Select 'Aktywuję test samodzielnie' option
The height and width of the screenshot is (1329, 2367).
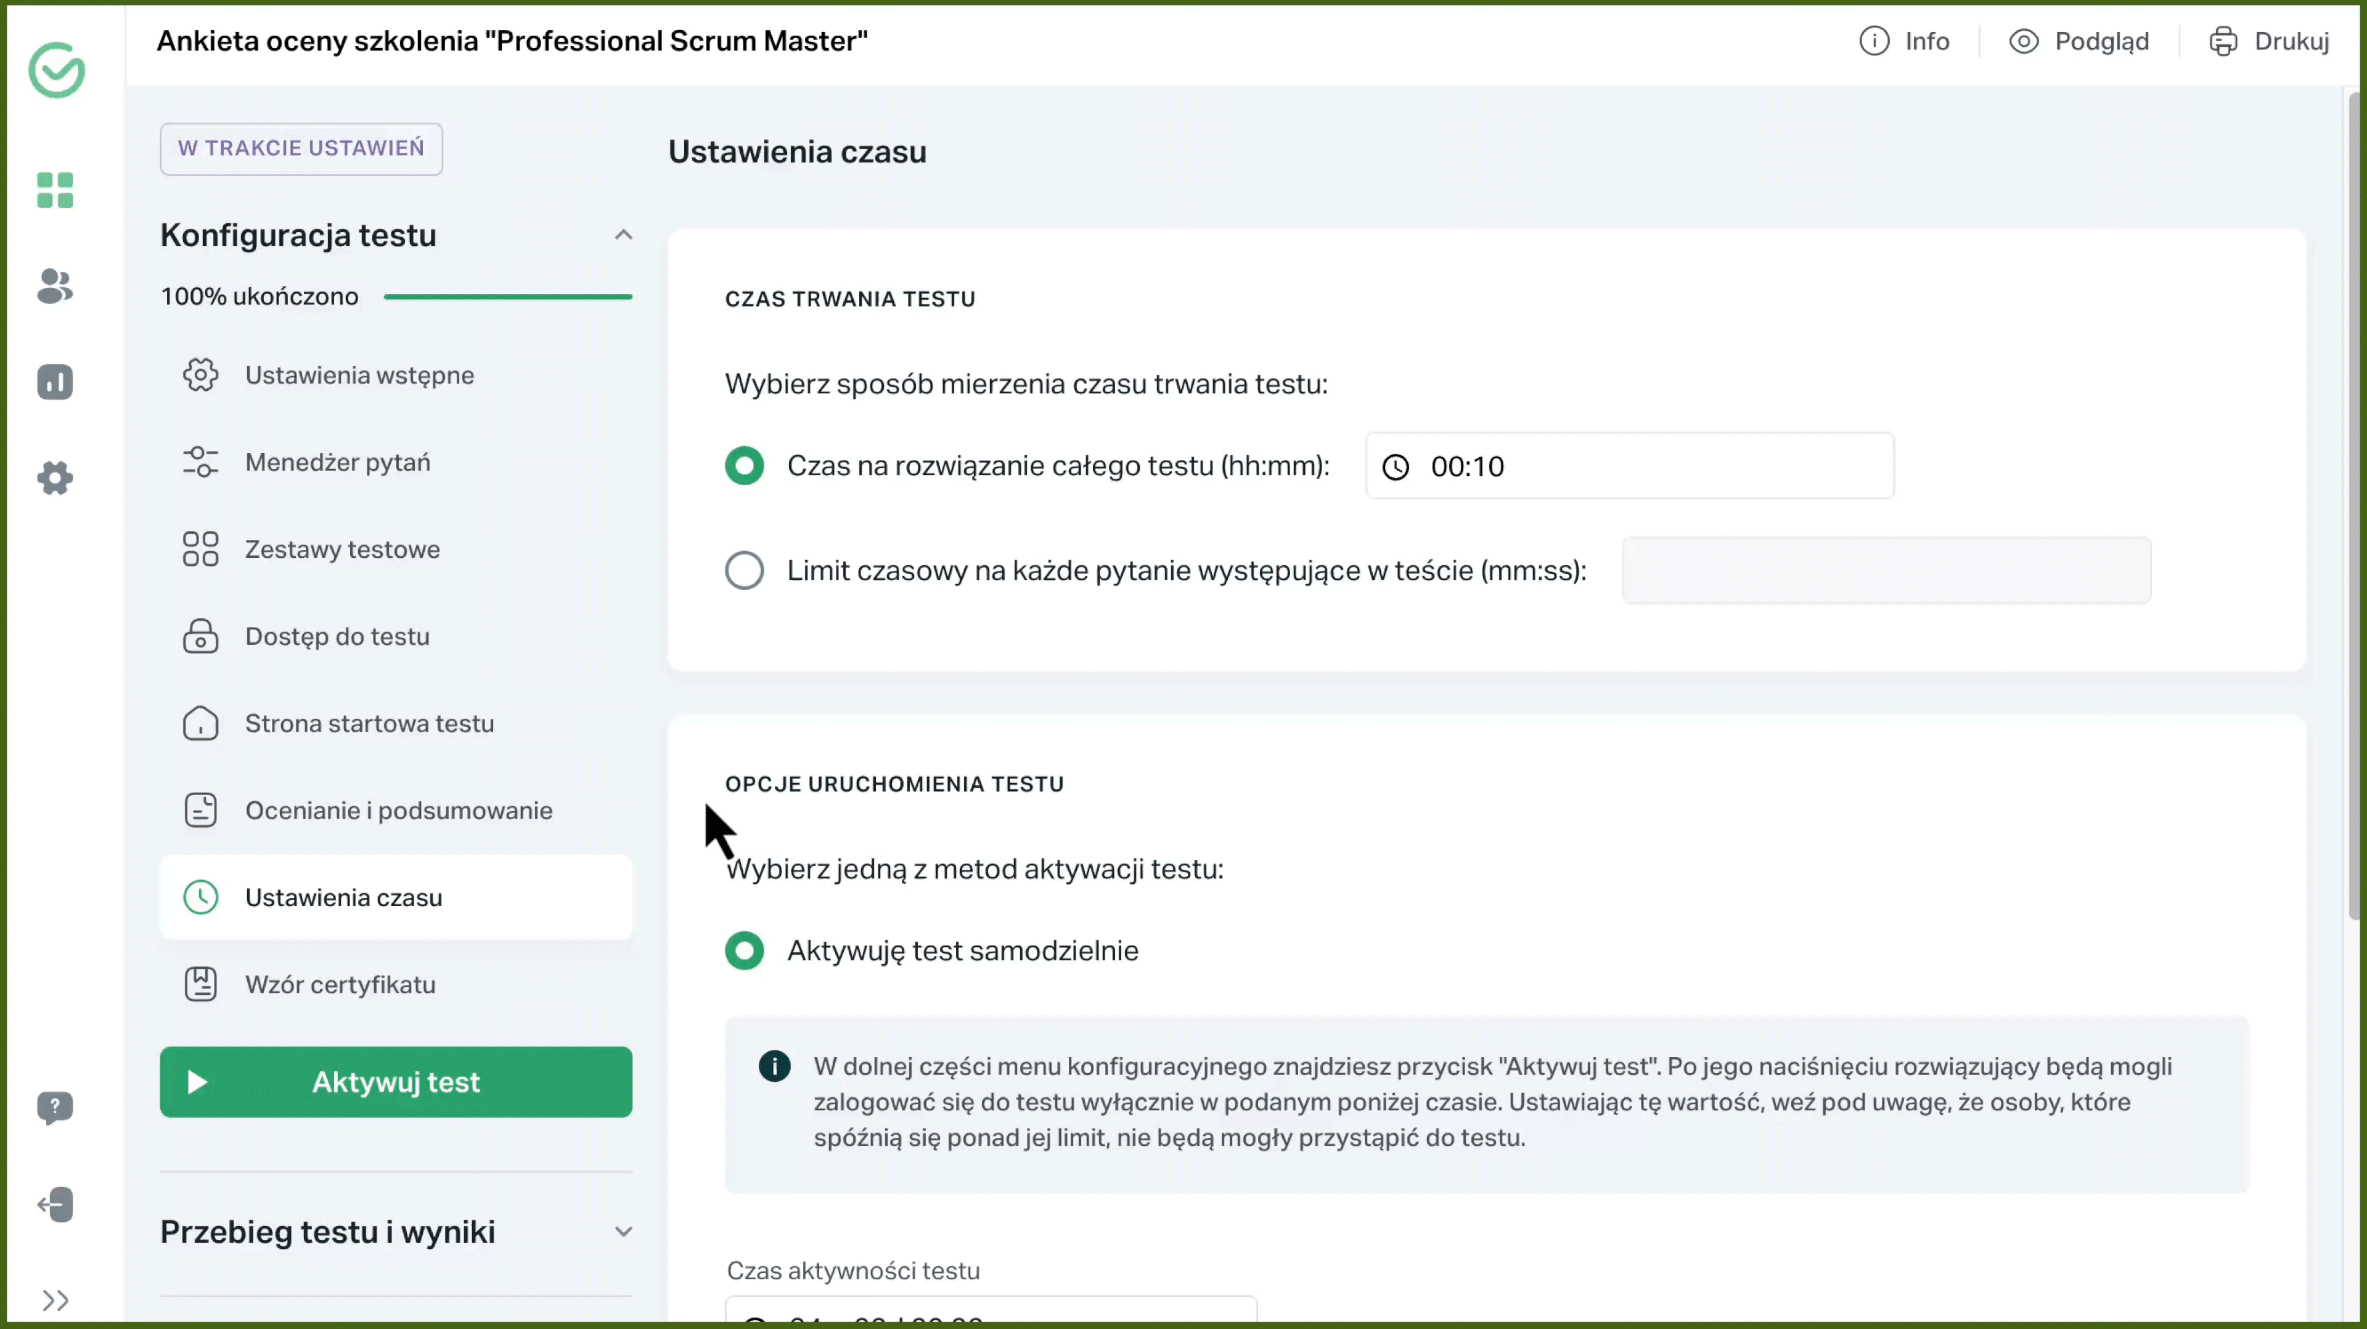pyautogui.click(x=744, y=951)
